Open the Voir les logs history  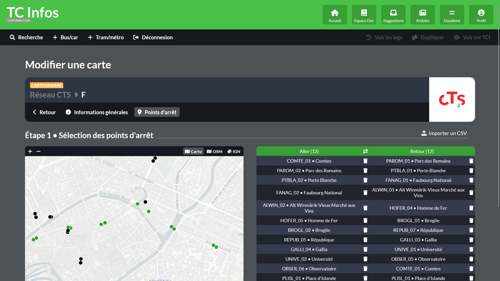pyautogui.click(x=384, y=37)
